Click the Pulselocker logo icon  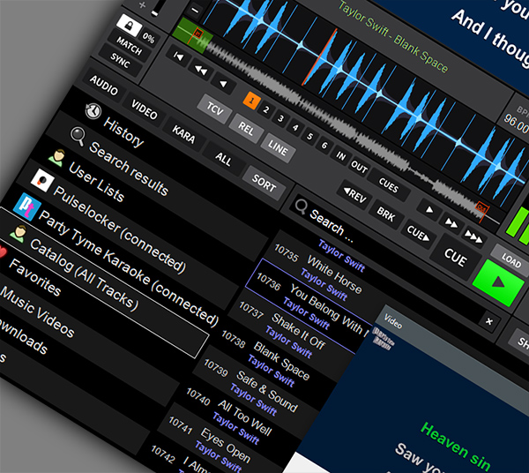click(x=42, y=180)
